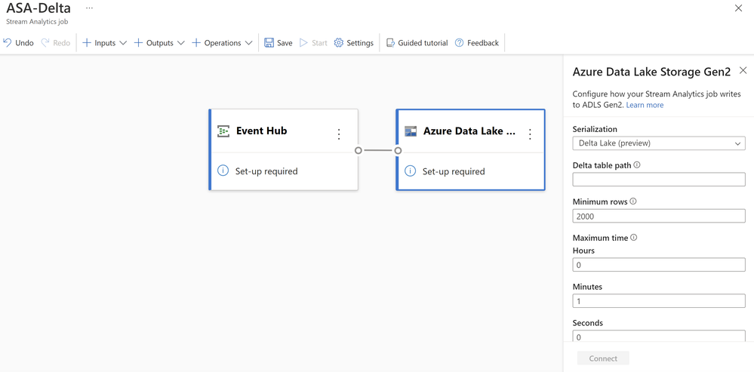754x372 pixels.
Task: Click the Delta table path input field
Action: point(659,180)
